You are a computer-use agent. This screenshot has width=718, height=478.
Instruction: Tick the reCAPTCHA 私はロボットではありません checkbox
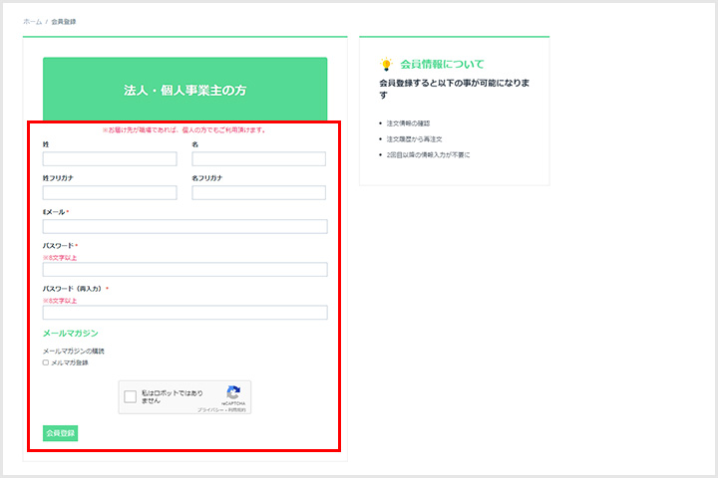pos(130,396)
